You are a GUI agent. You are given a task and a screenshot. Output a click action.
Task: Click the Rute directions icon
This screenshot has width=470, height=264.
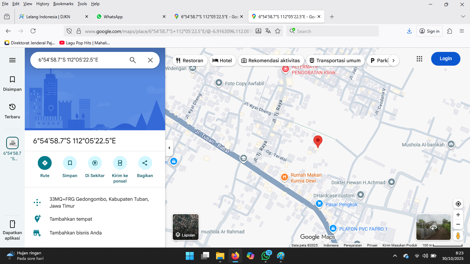click(45, 163)
